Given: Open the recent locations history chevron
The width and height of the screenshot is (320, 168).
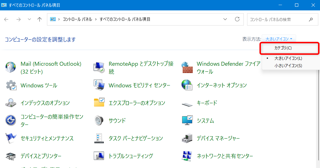Looking at the screenshot, I should (x=29, y=19).
